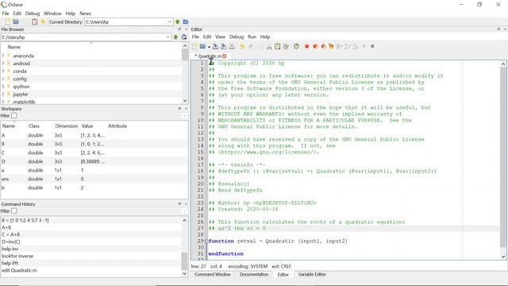
Task: Select the ans variable row
Action: [94, 179]
